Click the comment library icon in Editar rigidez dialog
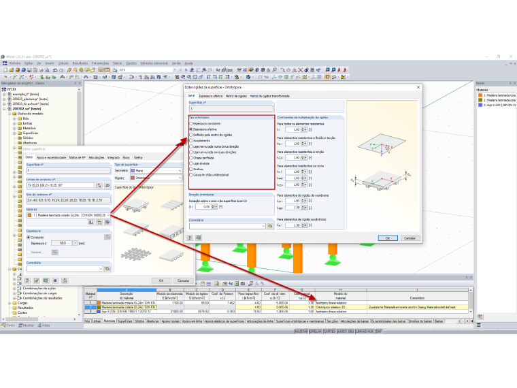This screenshot has height=388, width=517. point(270,226)
